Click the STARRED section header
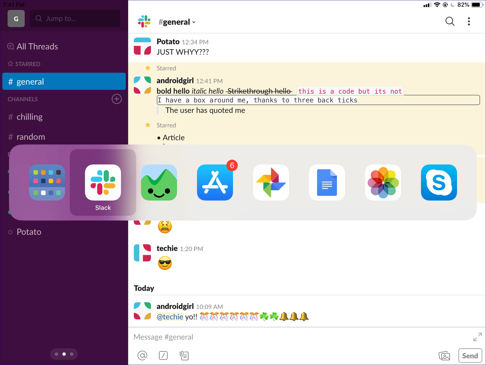Viewport: 486px width, 365px height. pyautogui.click(x=24, y=64)
